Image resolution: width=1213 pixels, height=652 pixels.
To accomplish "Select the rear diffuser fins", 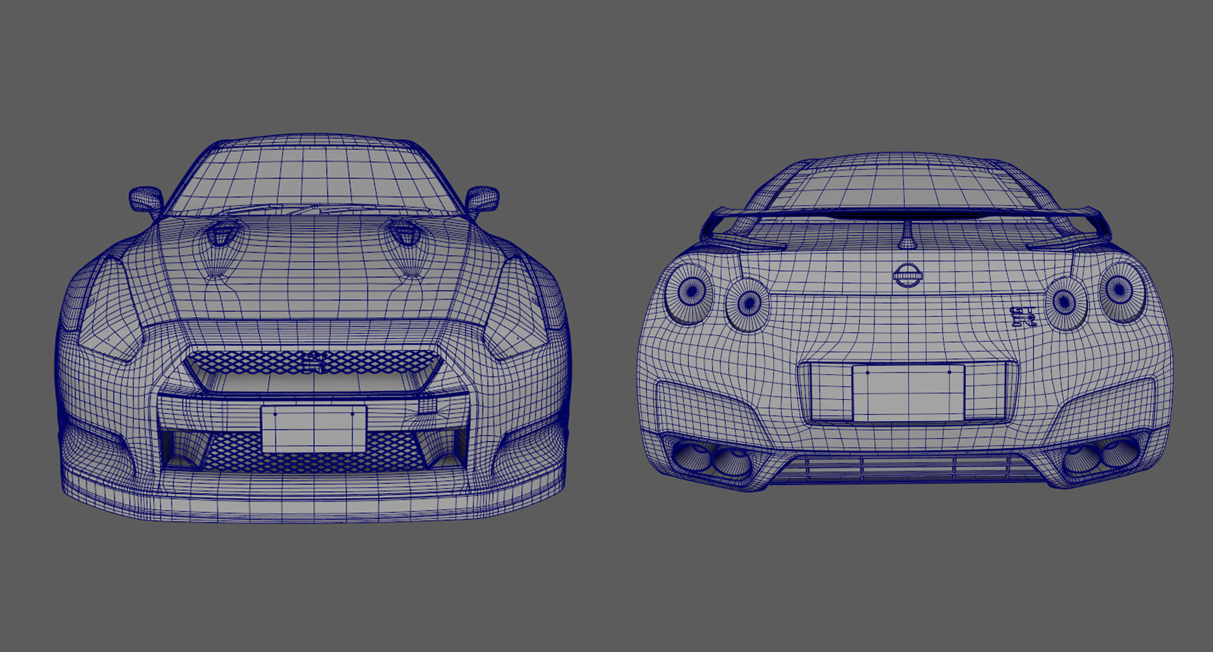I will point(906,469).
